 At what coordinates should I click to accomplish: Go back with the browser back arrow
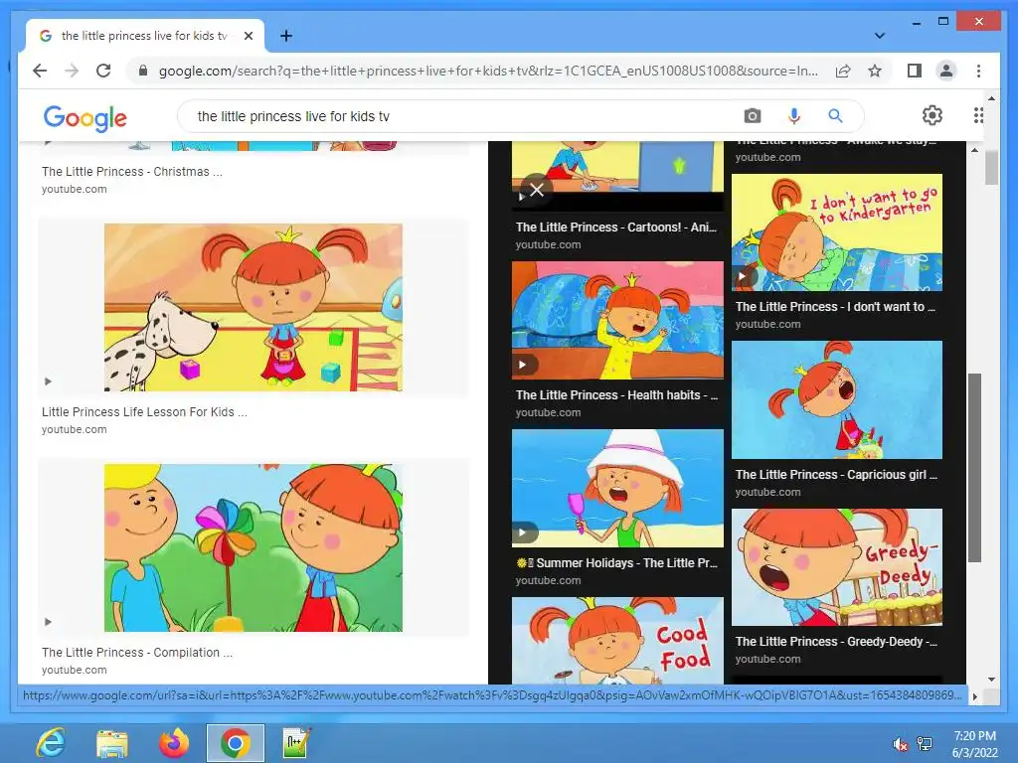click(40, 71)
